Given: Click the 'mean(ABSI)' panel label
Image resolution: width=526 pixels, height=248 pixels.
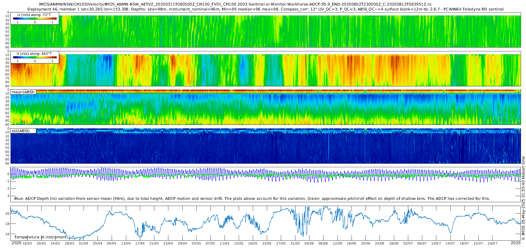Looking at the screenshot, I should 23,92.
